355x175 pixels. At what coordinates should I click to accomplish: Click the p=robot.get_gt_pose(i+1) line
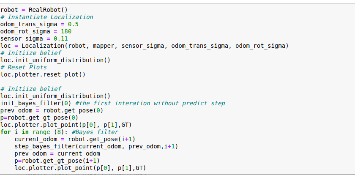[57, 161]
